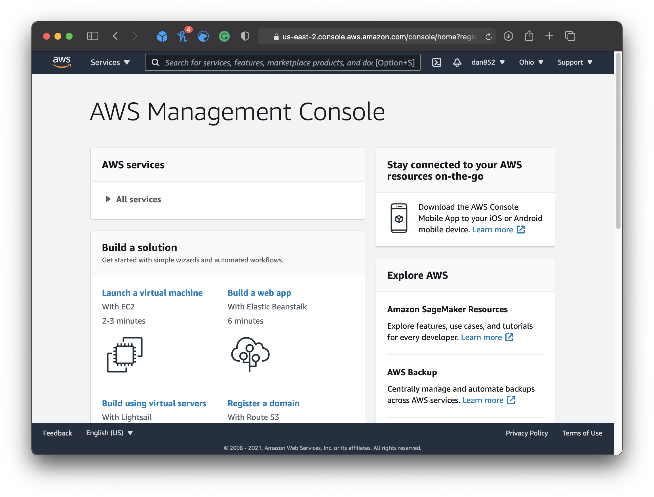This screenshot has height=497, width=654.
Task: Click the "Amazon SageMaker Resources" heading
Action: tap(447, 309)
